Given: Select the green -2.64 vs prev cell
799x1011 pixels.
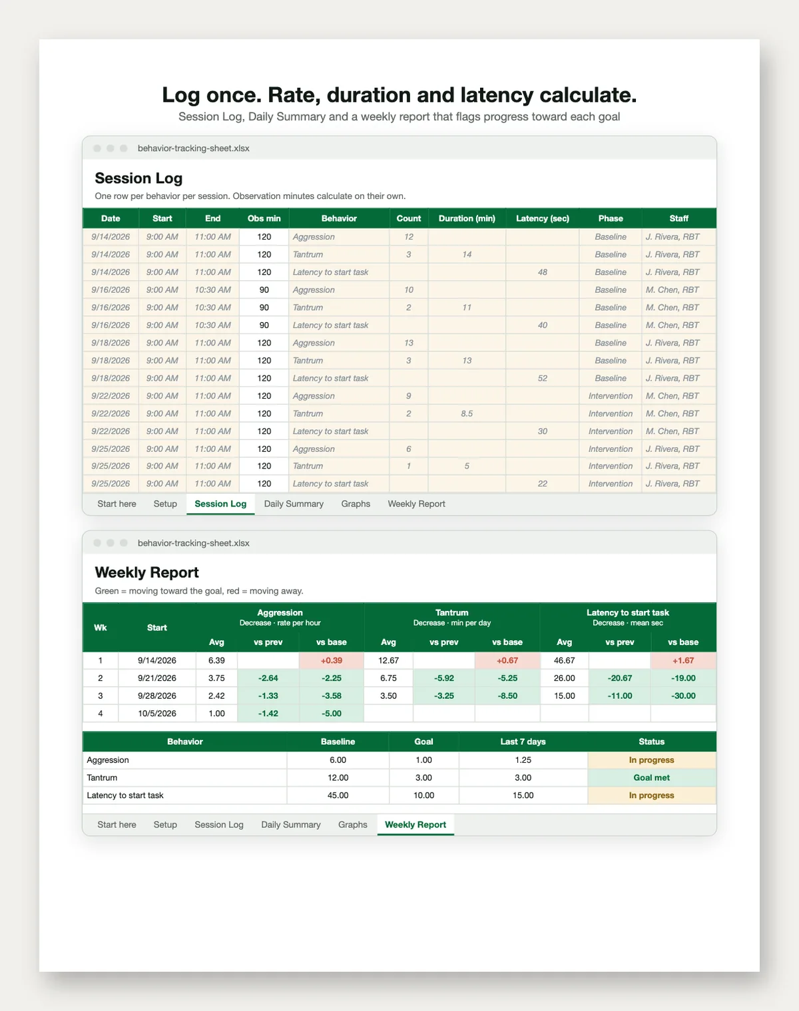Looking at the screenshot, I should click(x=268, y=678).
